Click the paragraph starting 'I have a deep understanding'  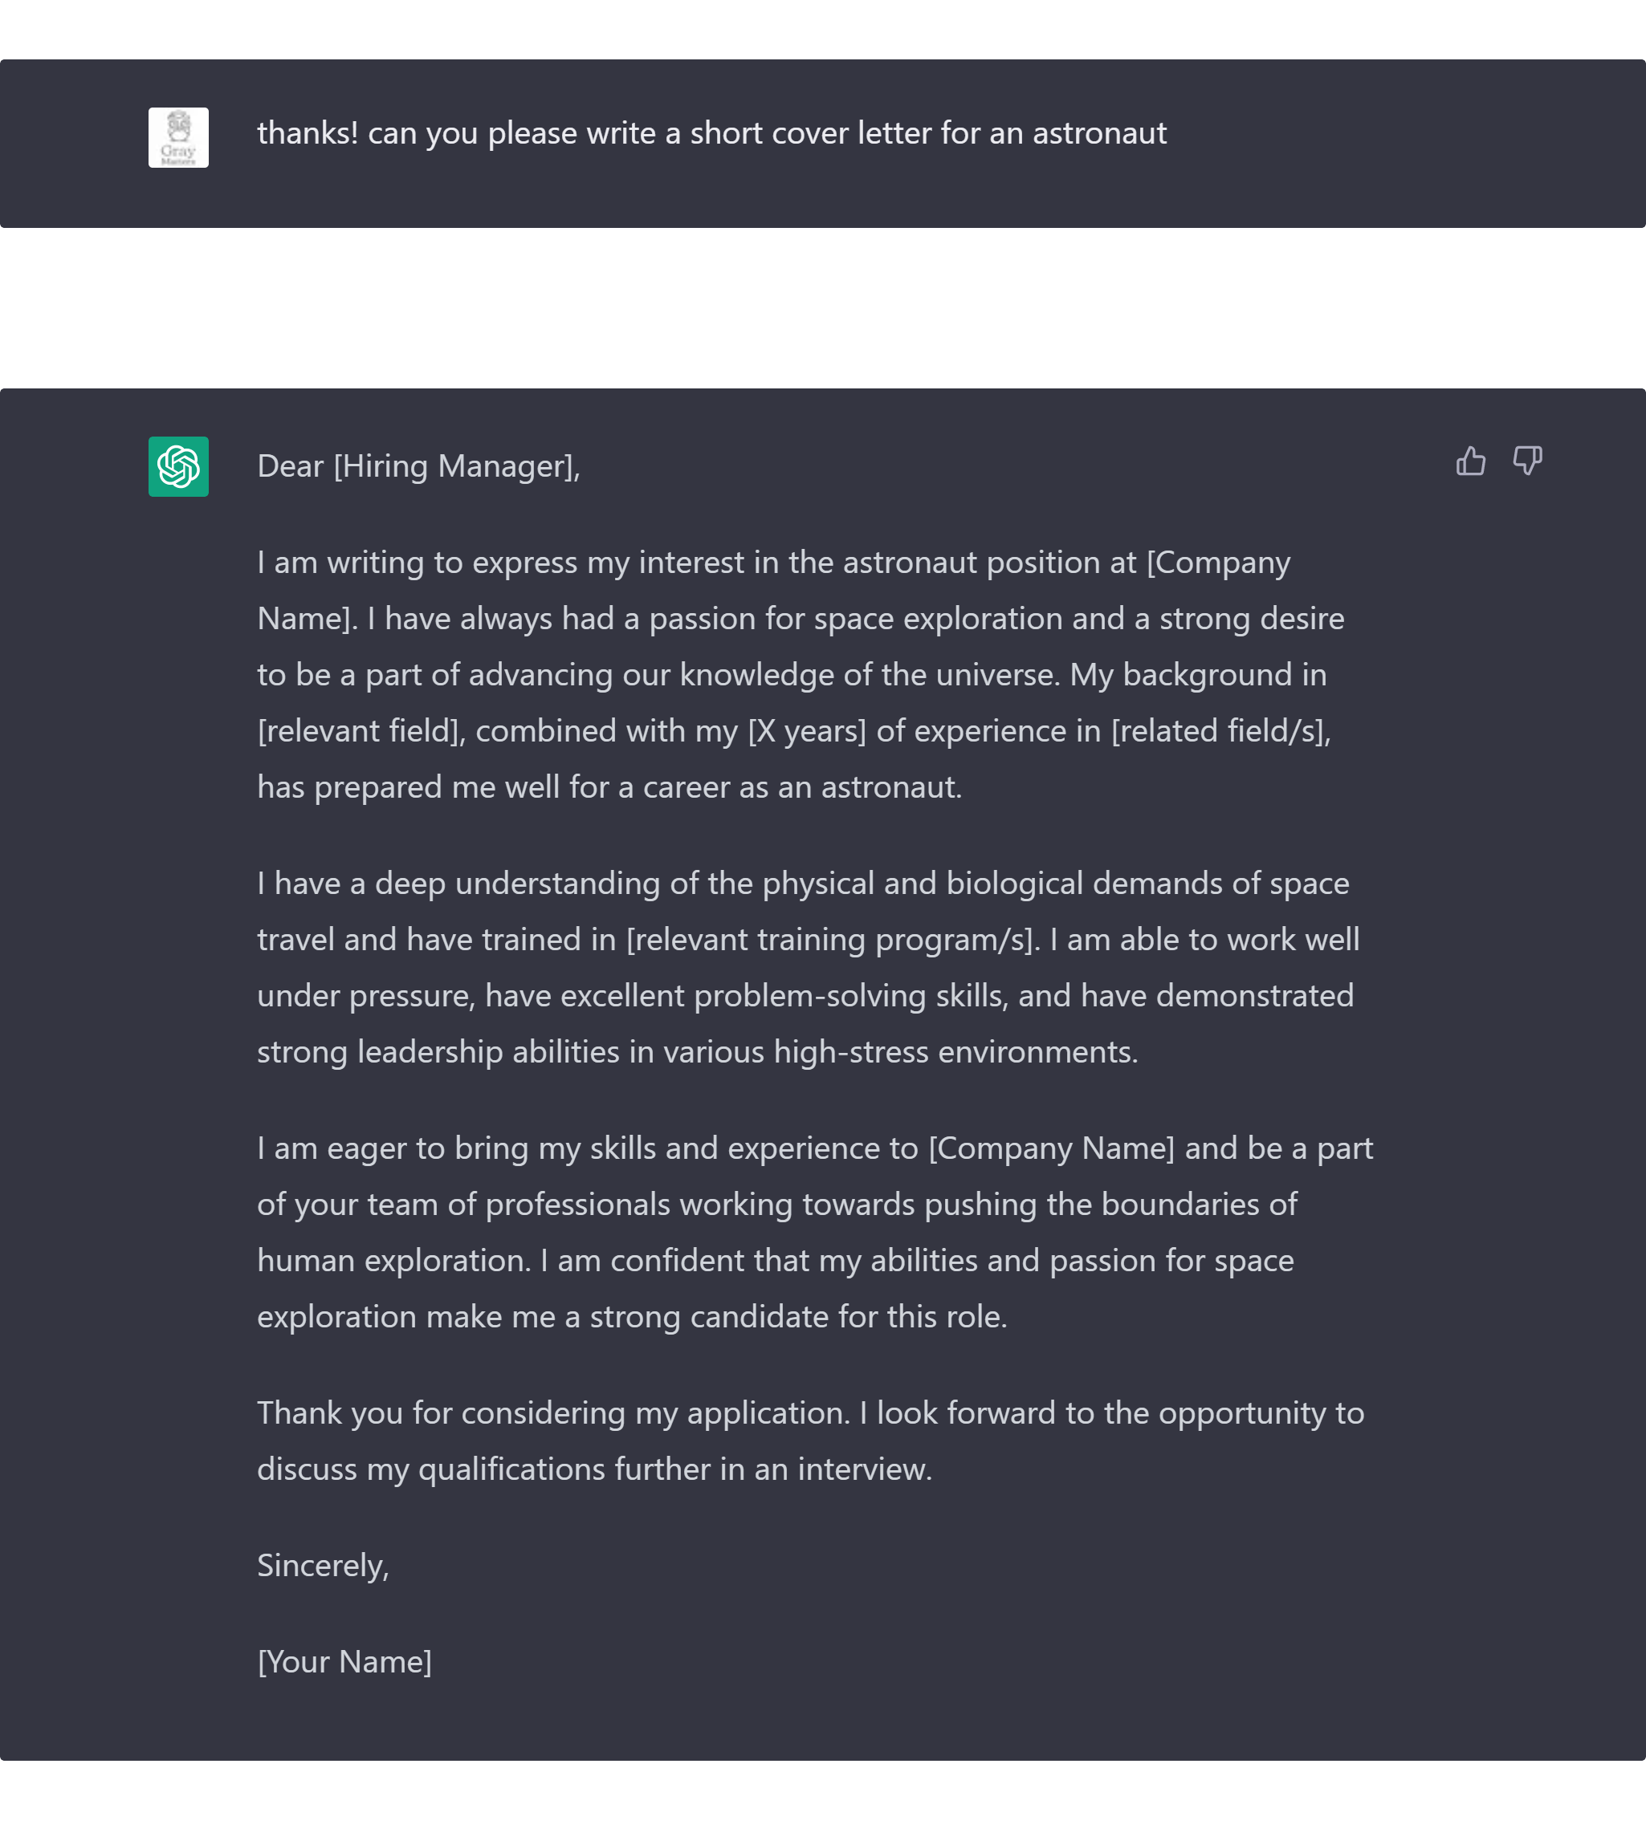click(x=809, y=968)
